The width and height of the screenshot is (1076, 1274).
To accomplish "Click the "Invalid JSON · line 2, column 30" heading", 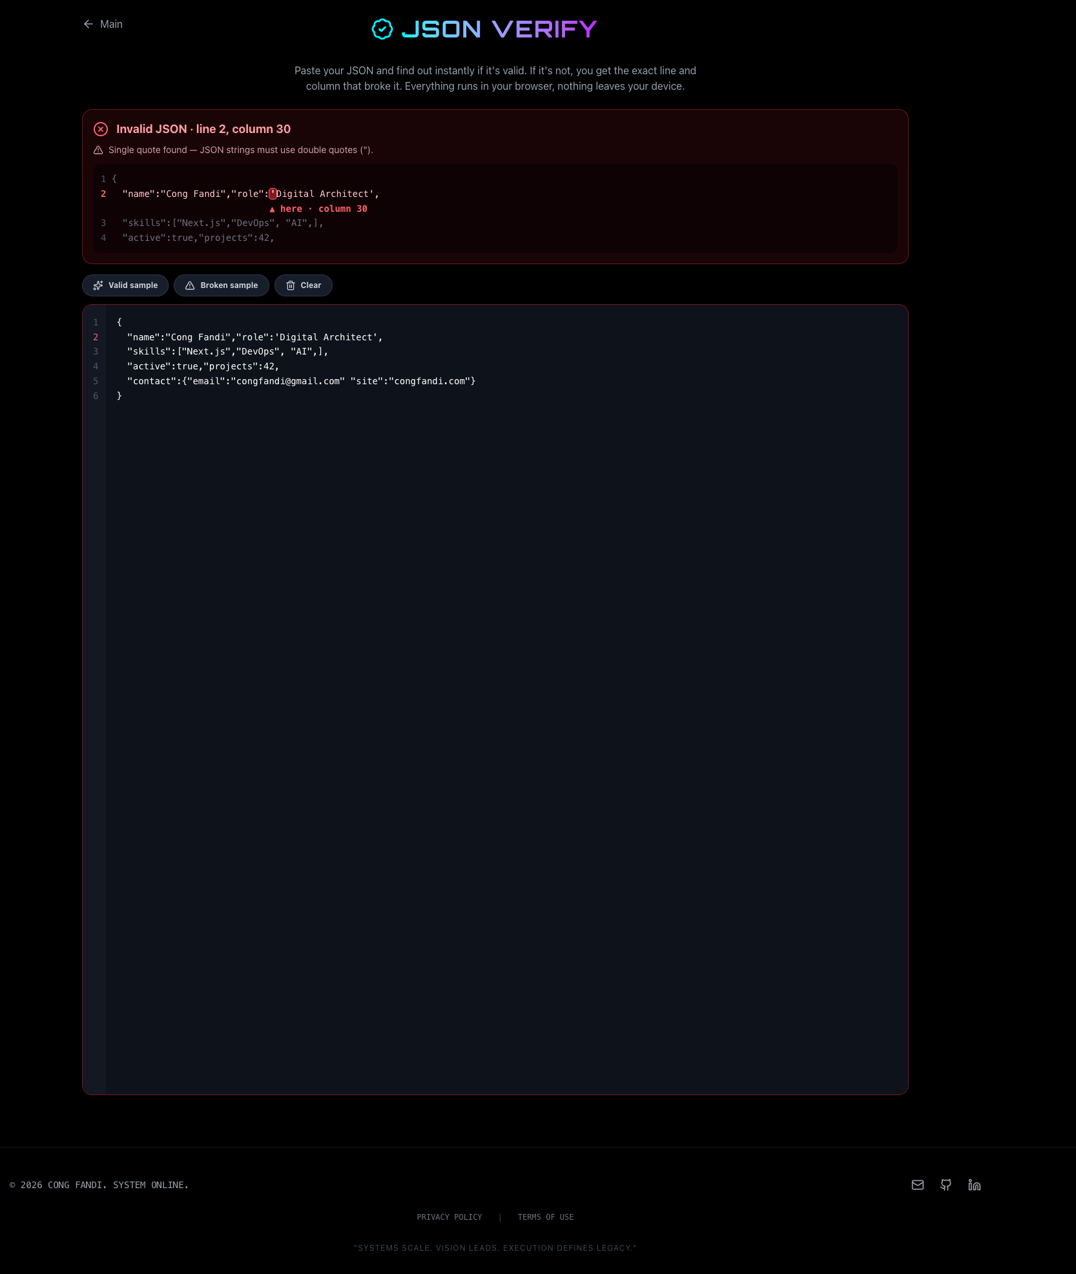I will [203, 129].
